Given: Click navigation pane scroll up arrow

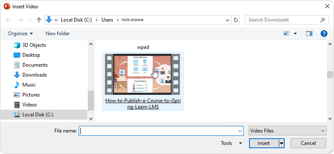Looking at the screenshot, I should coord(91,44).
